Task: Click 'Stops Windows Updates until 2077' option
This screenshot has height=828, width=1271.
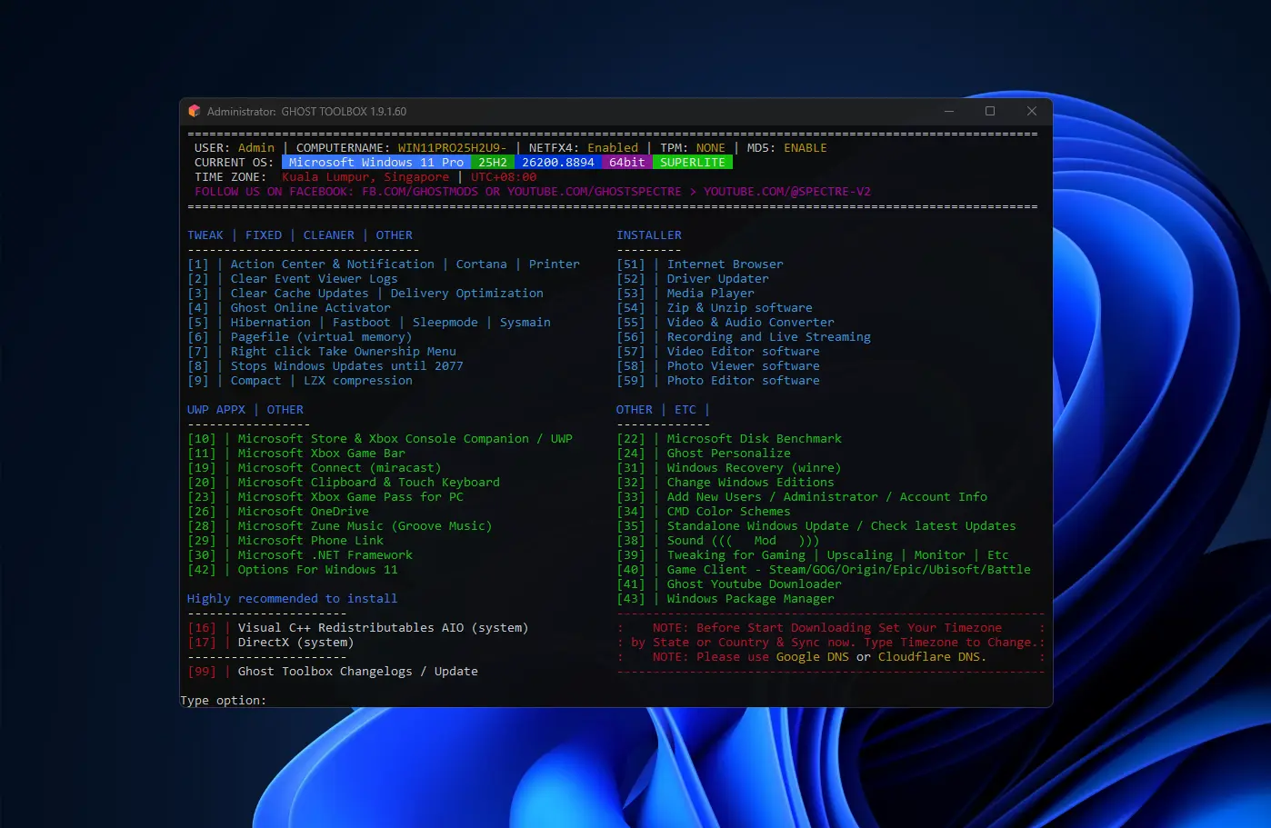Action: [x=347, y=366]
